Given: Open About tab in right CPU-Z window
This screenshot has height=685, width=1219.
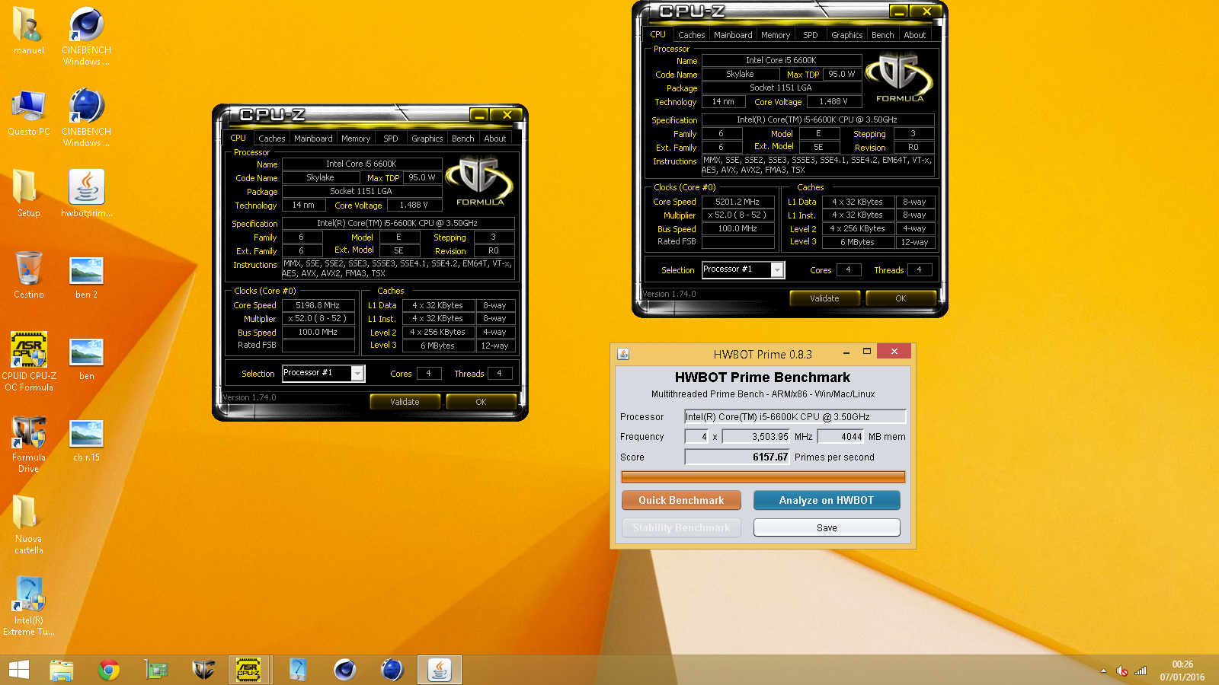Looking at the screenshot, I should point(914,35).
